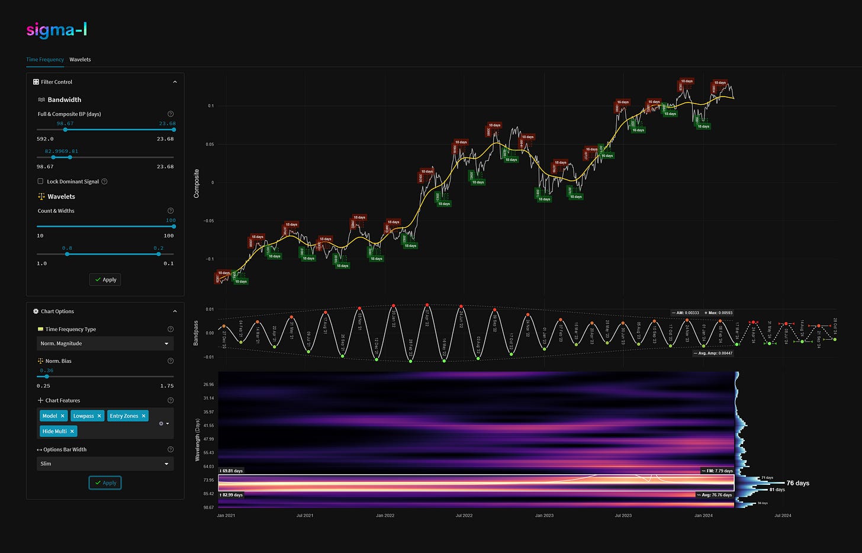Click the FM: 7.79 days label

[718, 471]
